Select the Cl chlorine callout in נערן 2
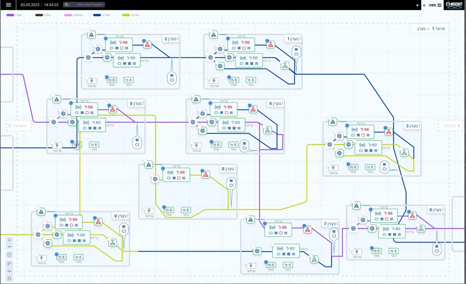 172,78
